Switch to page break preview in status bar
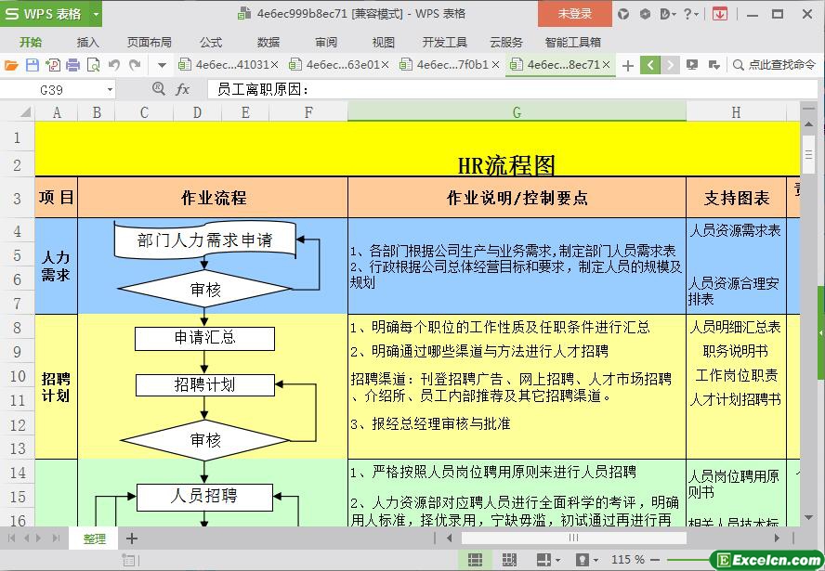Image resolution: width=825 pixels, height=571 pixels. tap(509, 560)
